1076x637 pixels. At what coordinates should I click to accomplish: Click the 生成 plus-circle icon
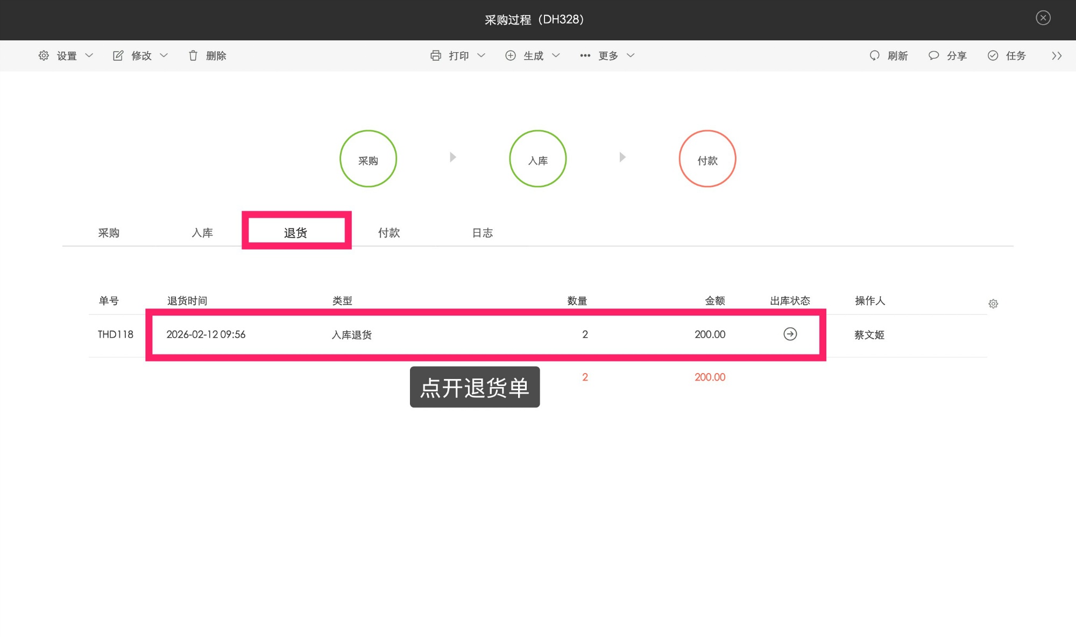pos(511,55)
